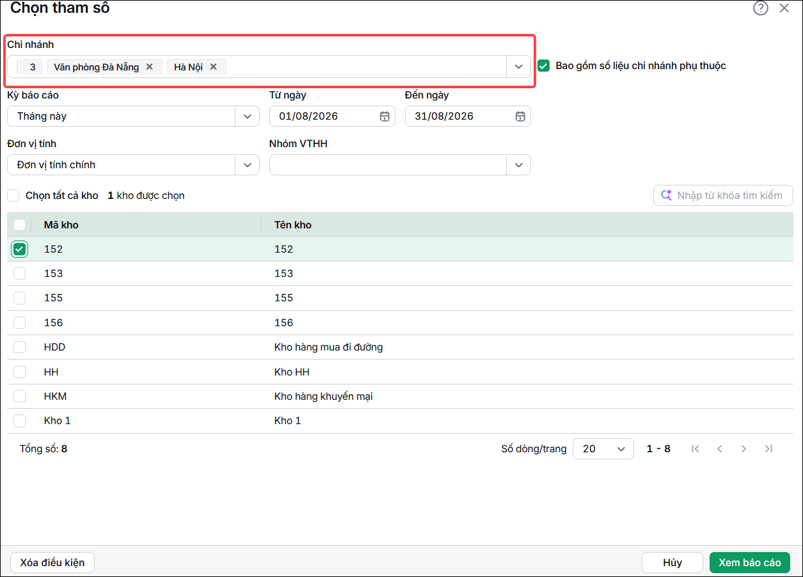
Task: Go to first page of warehouses
Action: [x=696, y=449]
